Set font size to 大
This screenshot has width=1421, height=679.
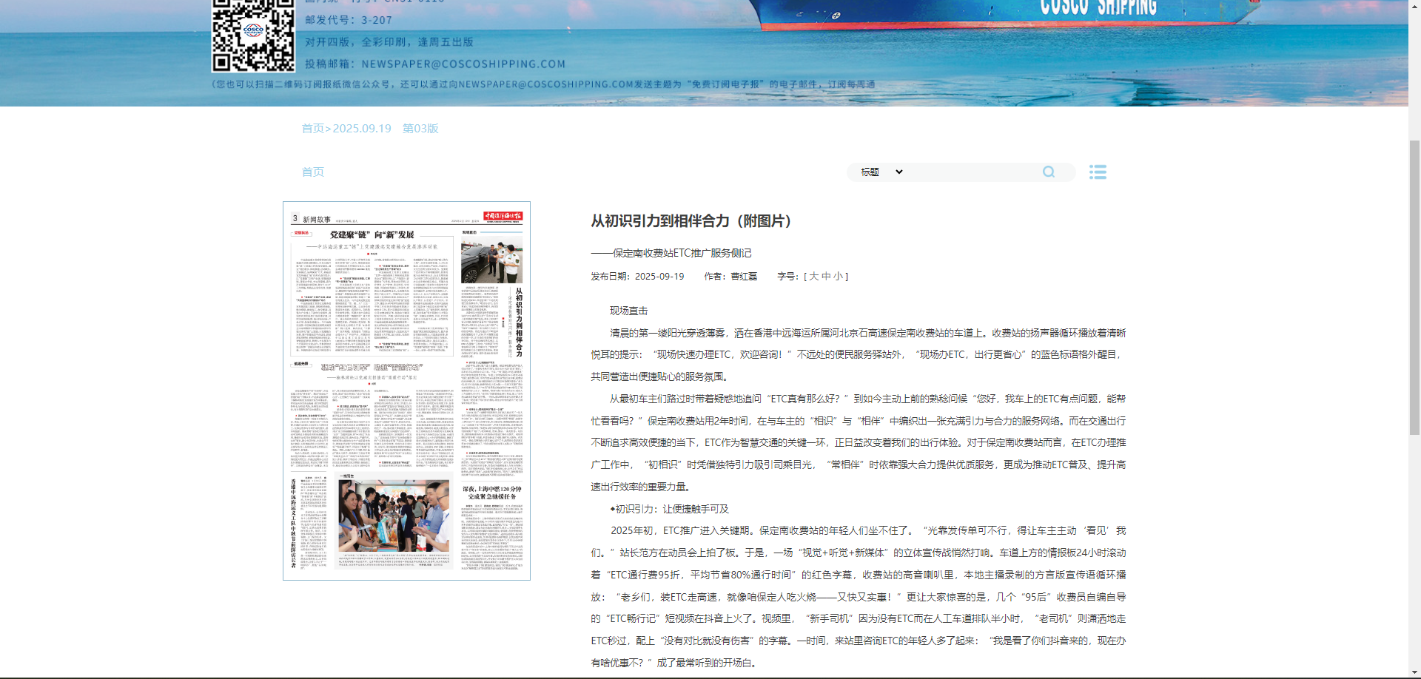814,277
